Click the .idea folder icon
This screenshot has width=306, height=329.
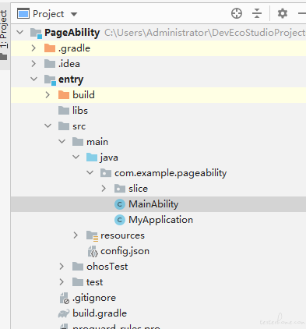pyautogui.click(x=50, y=64)
